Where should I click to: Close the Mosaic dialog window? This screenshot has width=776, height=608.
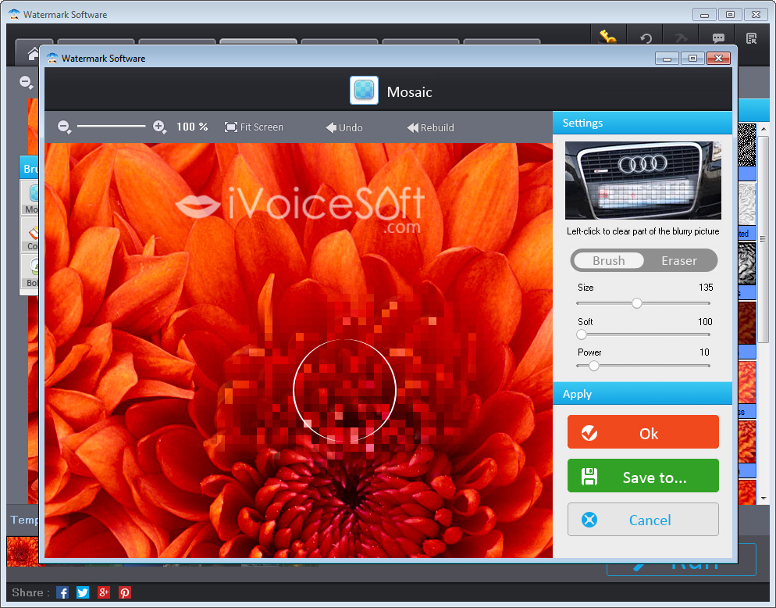point(718,59)
